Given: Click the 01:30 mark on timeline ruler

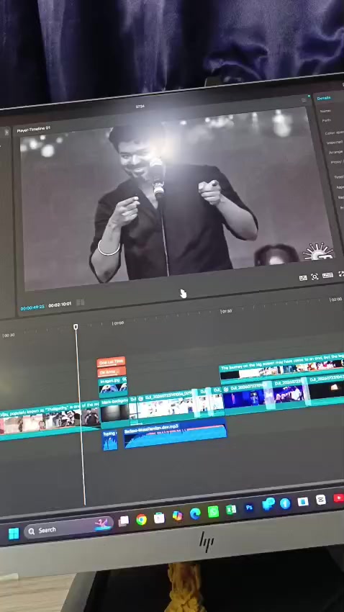Looking at the screenshot, I should click(226, 312).
